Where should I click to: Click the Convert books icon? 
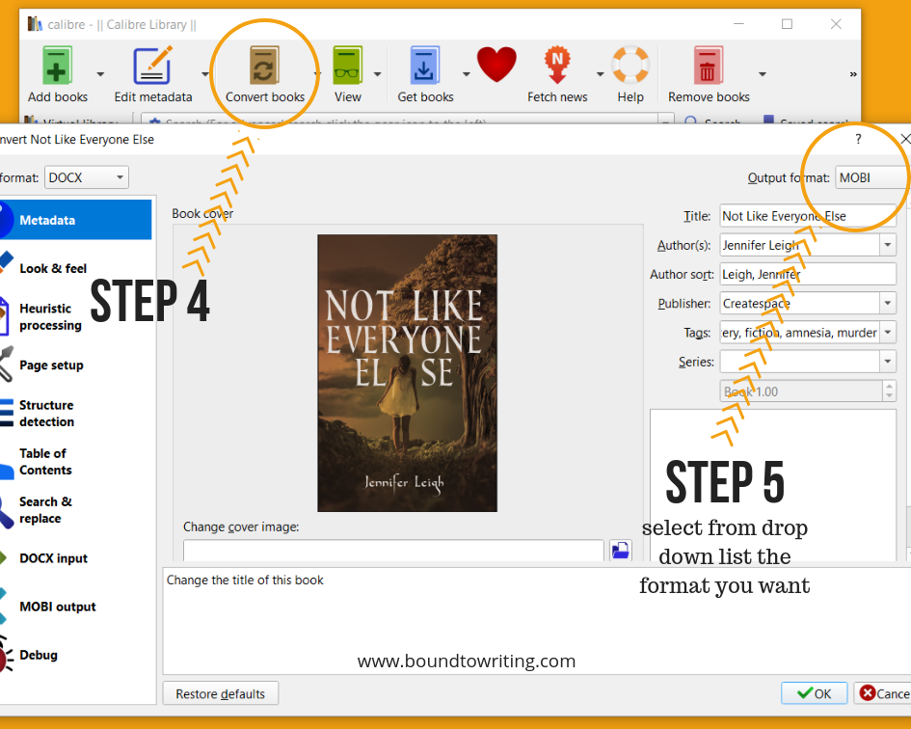(x=264, y=66)
